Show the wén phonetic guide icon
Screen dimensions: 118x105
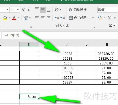(x=25, y=18)
